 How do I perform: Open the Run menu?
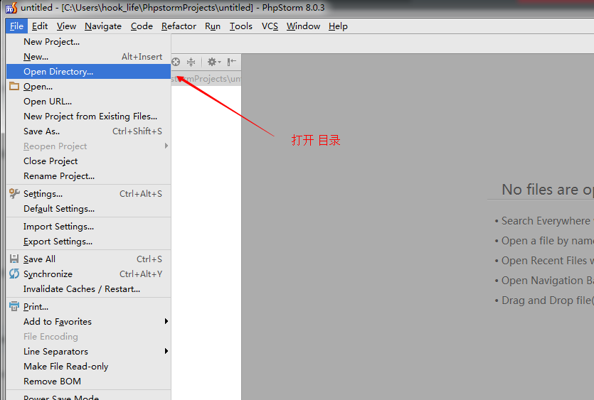[x=213, y=26]
